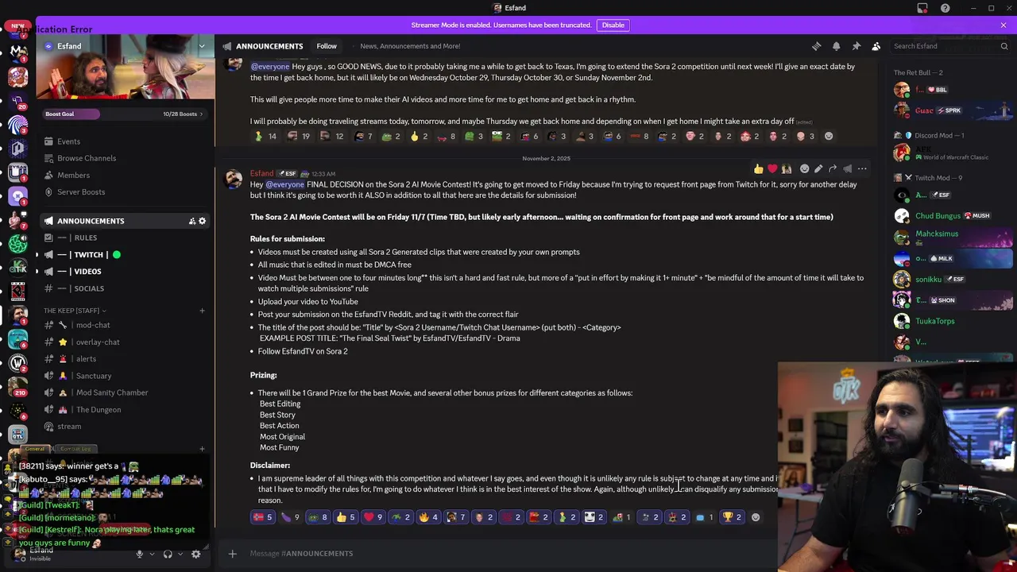Add channel to THE KEEP category
Image resolution: width=1017 pixels, height=572 pixels.
point(202,311)
